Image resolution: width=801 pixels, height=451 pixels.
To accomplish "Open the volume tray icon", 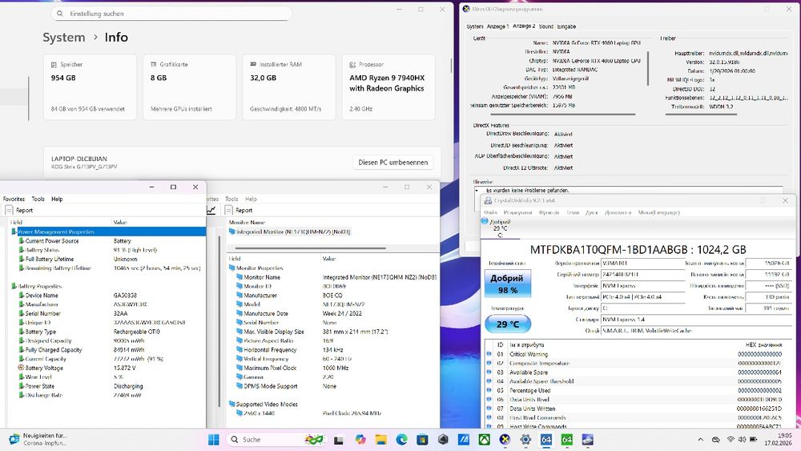I will 742,439.
